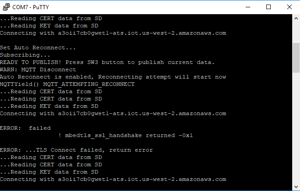
Task: Click the "MQTTYield() MQTT_ATTEMPTING_RECONNECT" line
Action: [67, 84]
